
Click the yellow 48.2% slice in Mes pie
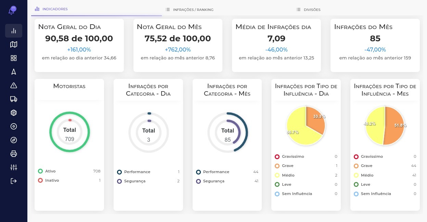pos(375,125)
